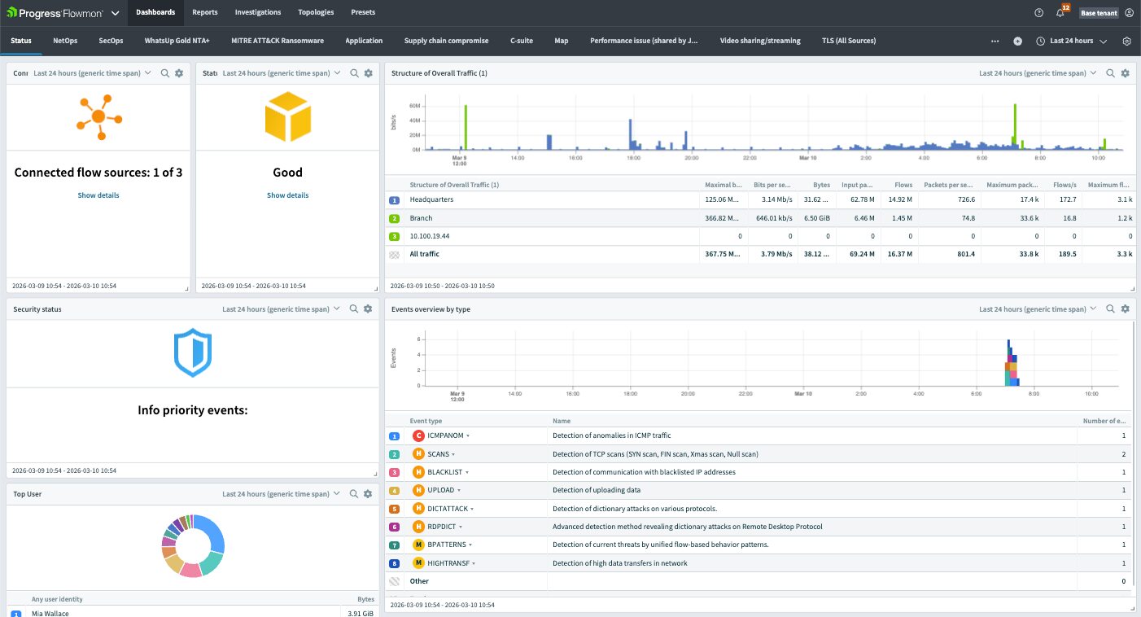Open the user profile icon
This screenshot has height=617, width=1141.
click(x=1129, y=13)
